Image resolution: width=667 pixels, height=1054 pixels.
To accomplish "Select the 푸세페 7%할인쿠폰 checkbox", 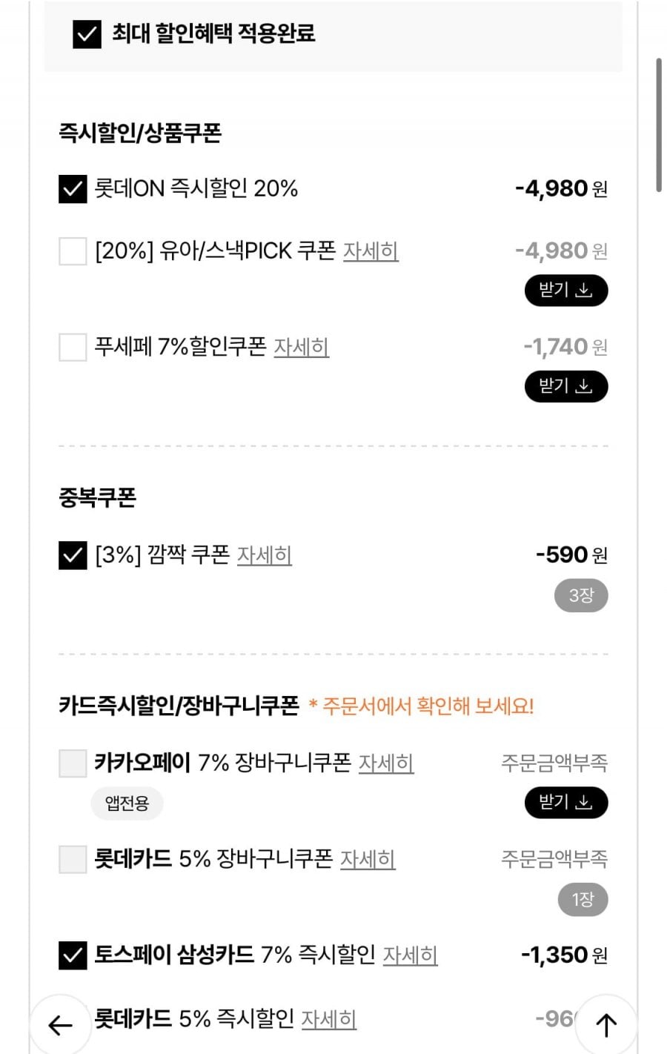I will (73, 347).
